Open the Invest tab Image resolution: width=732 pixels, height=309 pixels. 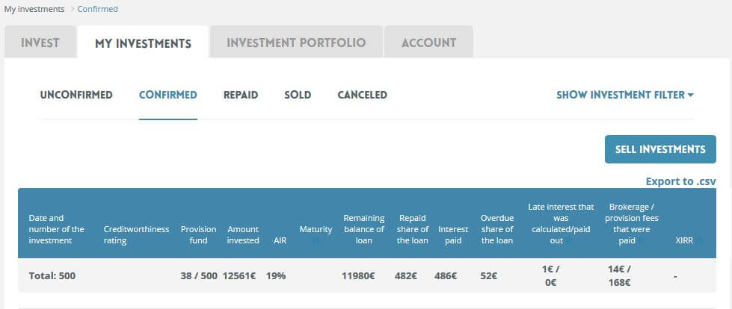(40, 43)
